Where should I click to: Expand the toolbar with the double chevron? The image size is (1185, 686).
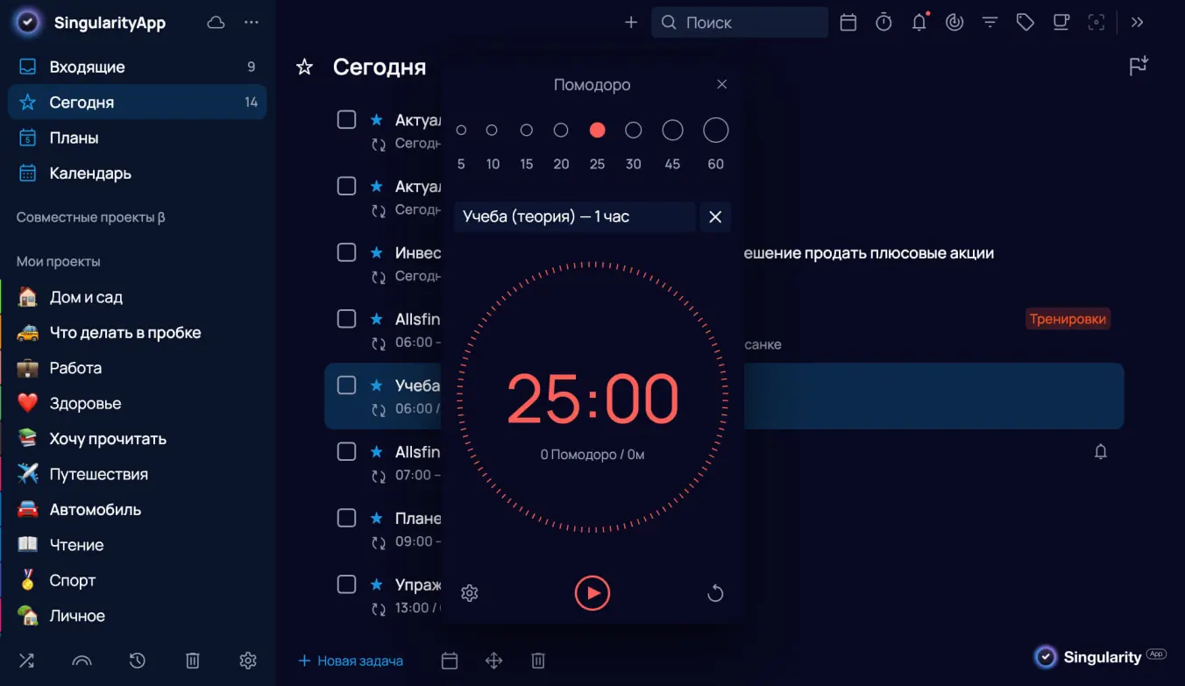(x=1137, y=22)
